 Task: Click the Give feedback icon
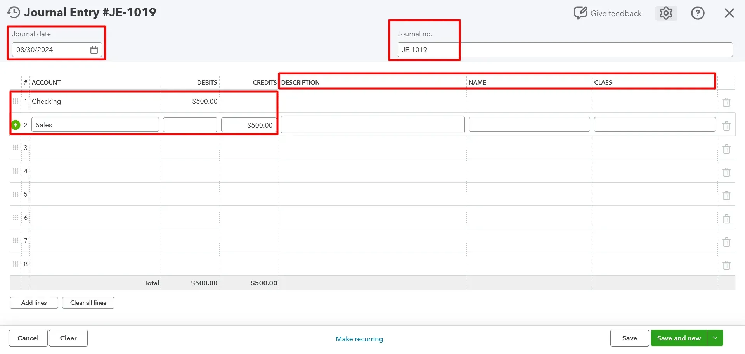click(x=580, y=13)
